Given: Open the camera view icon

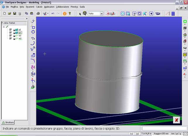Looking at the screenshot, I should pos(158,13).
